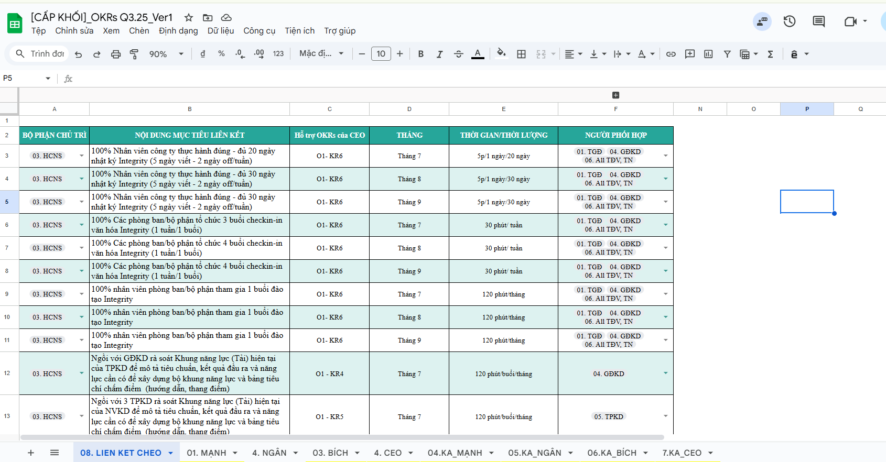This screenshot has width=886, height=462.
Task: Click the functions sigma icon
Action: (x=770, y=54)
